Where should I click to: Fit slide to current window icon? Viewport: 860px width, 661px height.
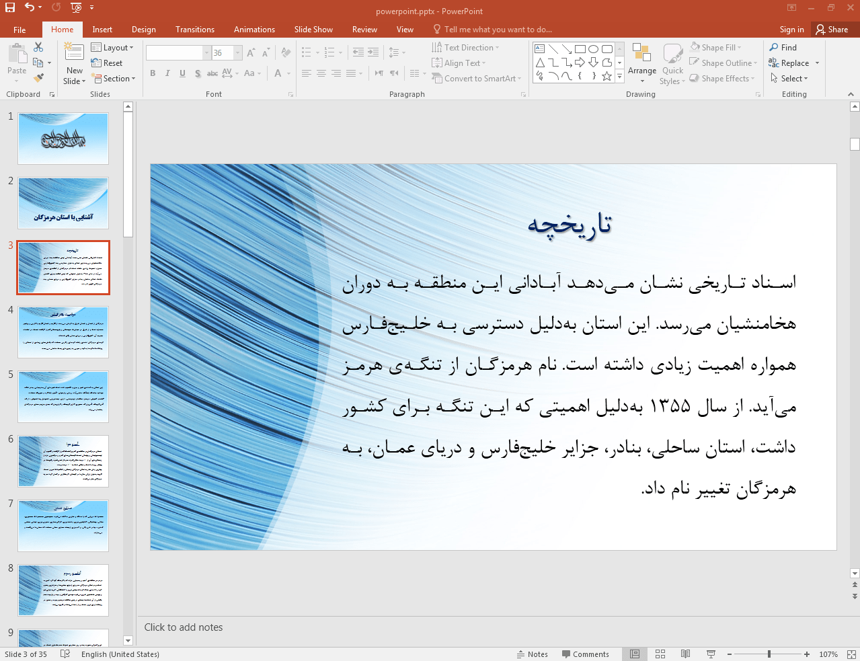tap(851, 654)
